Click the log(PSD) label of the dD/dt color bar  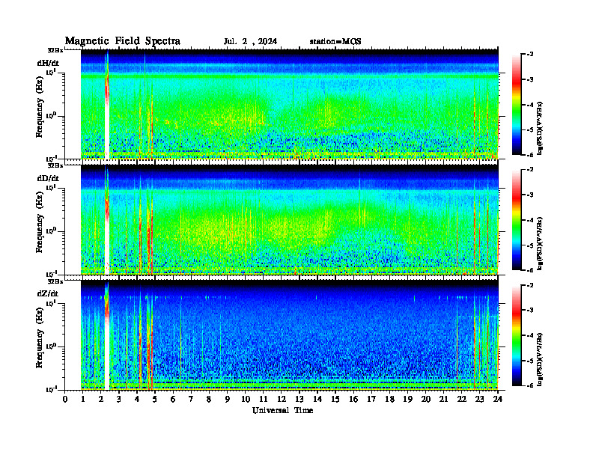(540, 244)
